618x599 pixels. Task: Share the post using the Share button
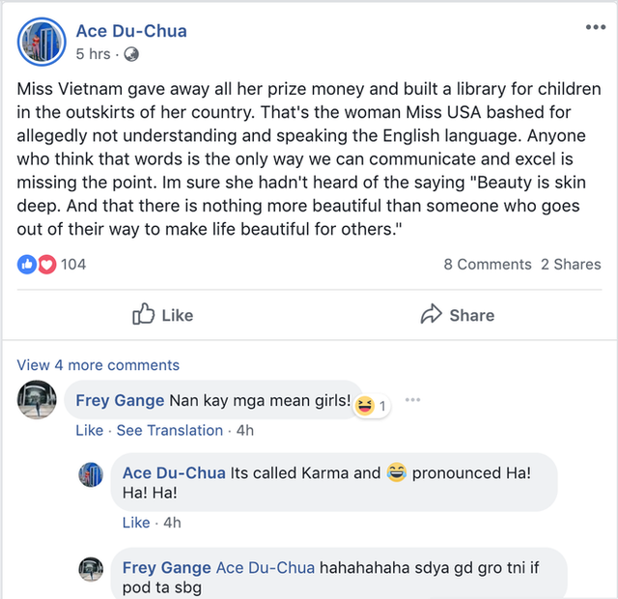pyautogui.click(x=457, y=315)
